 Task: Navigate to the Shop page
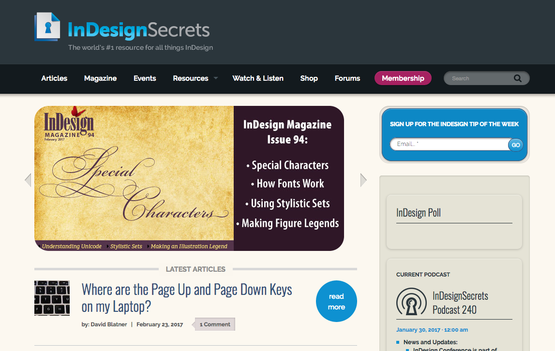(x=309, y=78)
